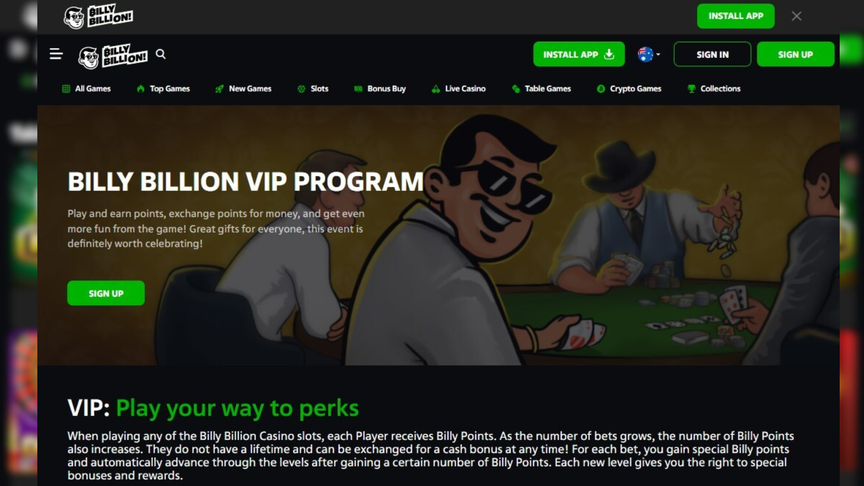
Task: Open the Bonus Buy category
Action: point(380,89)
